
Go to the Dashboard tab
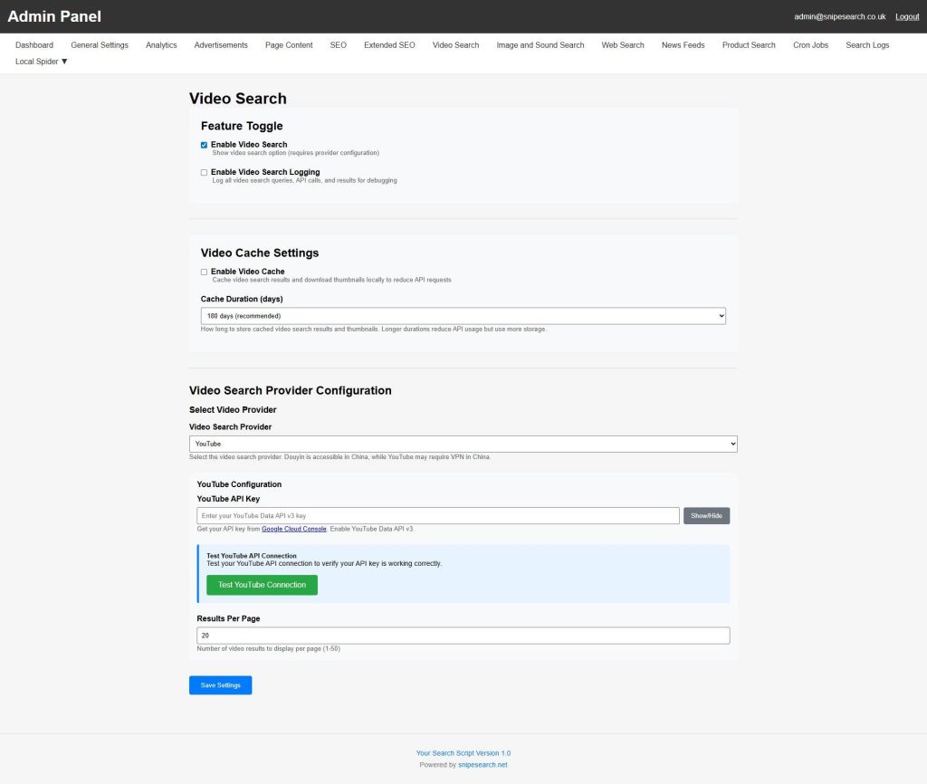34,45
